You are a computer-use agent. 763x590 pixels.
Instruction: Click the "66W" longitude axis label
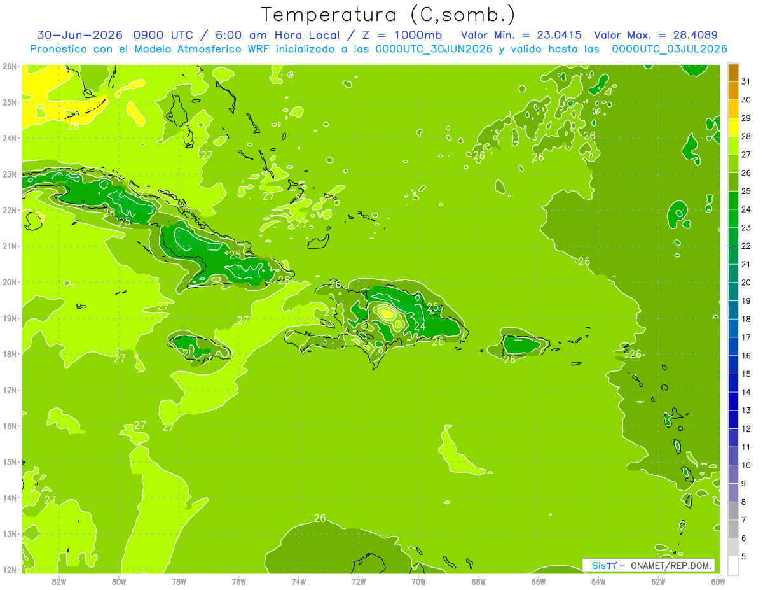tap(539, 581)
